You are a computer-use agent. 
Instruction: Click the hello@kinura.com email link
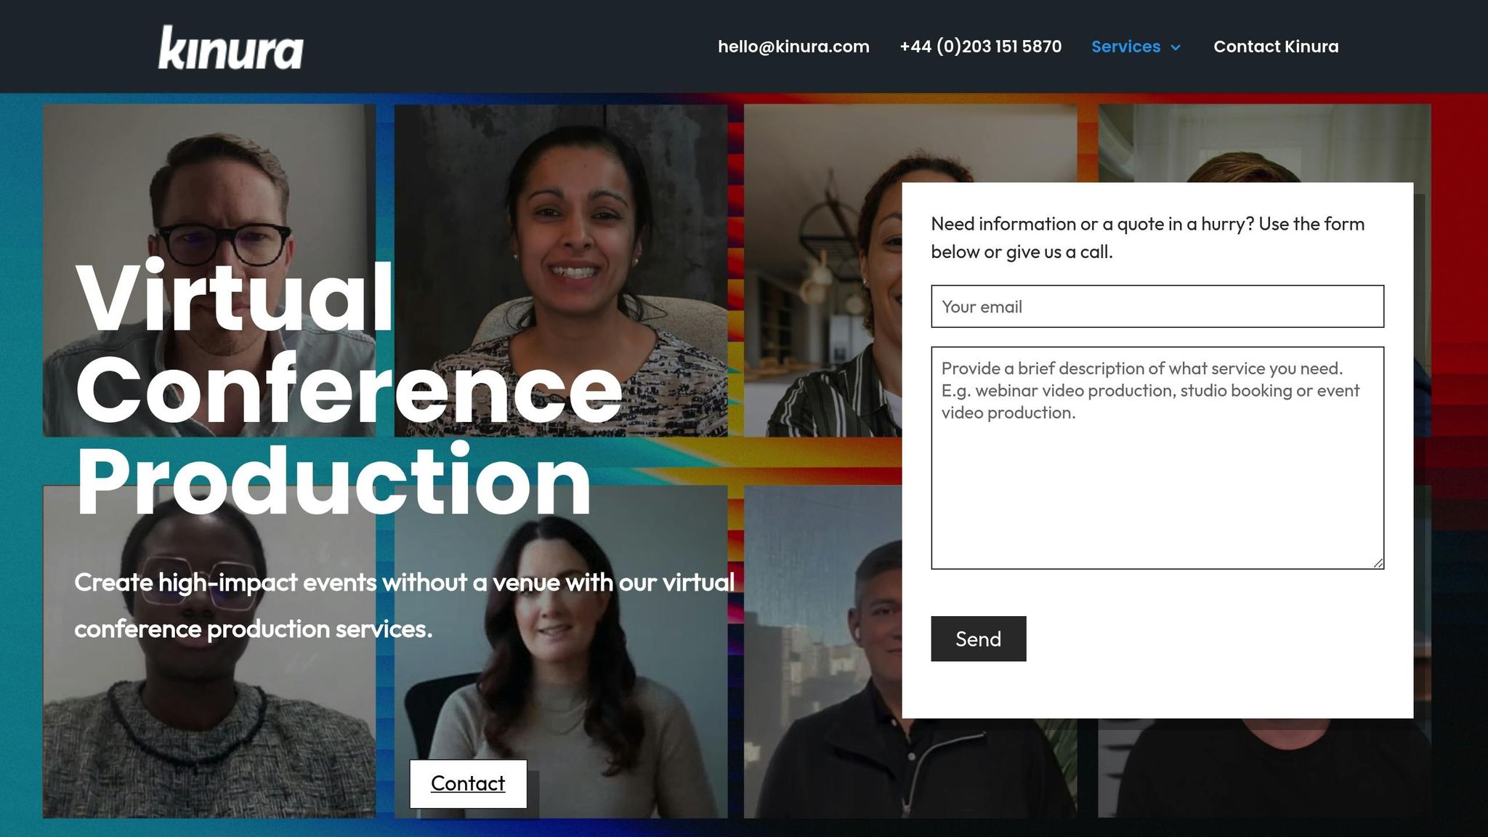coord(793,46)
